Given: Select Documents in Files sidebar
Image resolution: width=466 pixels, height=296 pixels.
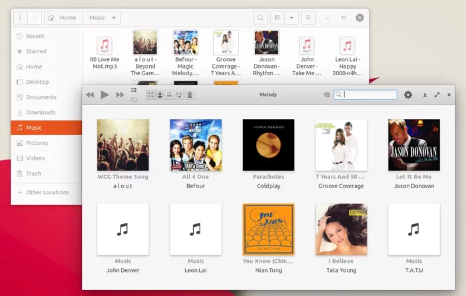Looking at the screenshot, I should point(47,97).
